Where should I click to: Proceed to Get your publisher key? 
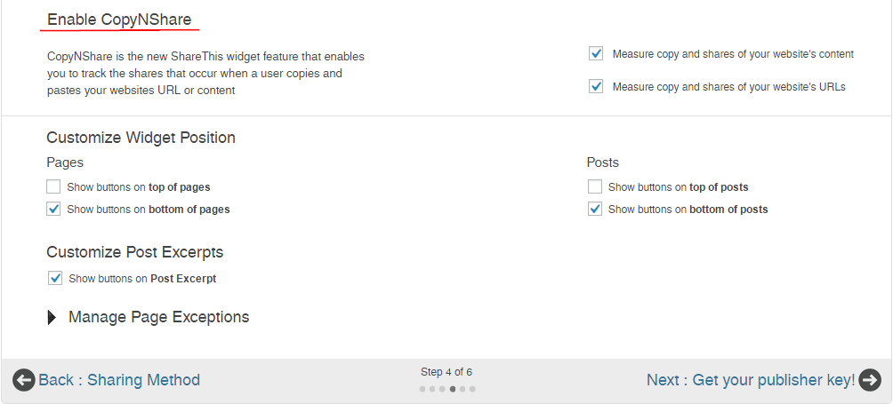(751, 379)
